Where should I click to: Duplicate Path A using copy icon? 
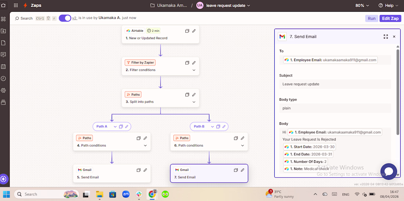point(121,126)
